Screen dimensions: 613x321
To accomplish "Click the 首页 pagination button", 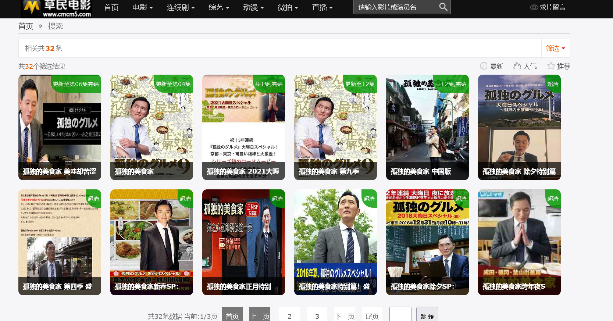I will coord(232,315).
